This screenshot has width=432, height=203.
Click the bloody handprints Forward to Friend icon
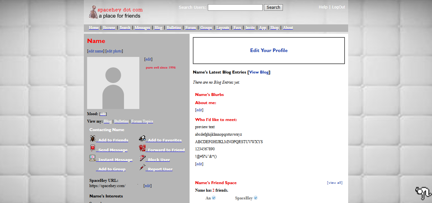click(142, 148)
